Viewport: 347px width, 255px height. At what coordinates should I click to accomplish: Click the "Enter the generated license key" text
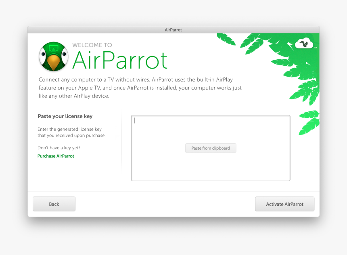click(69, 129)
